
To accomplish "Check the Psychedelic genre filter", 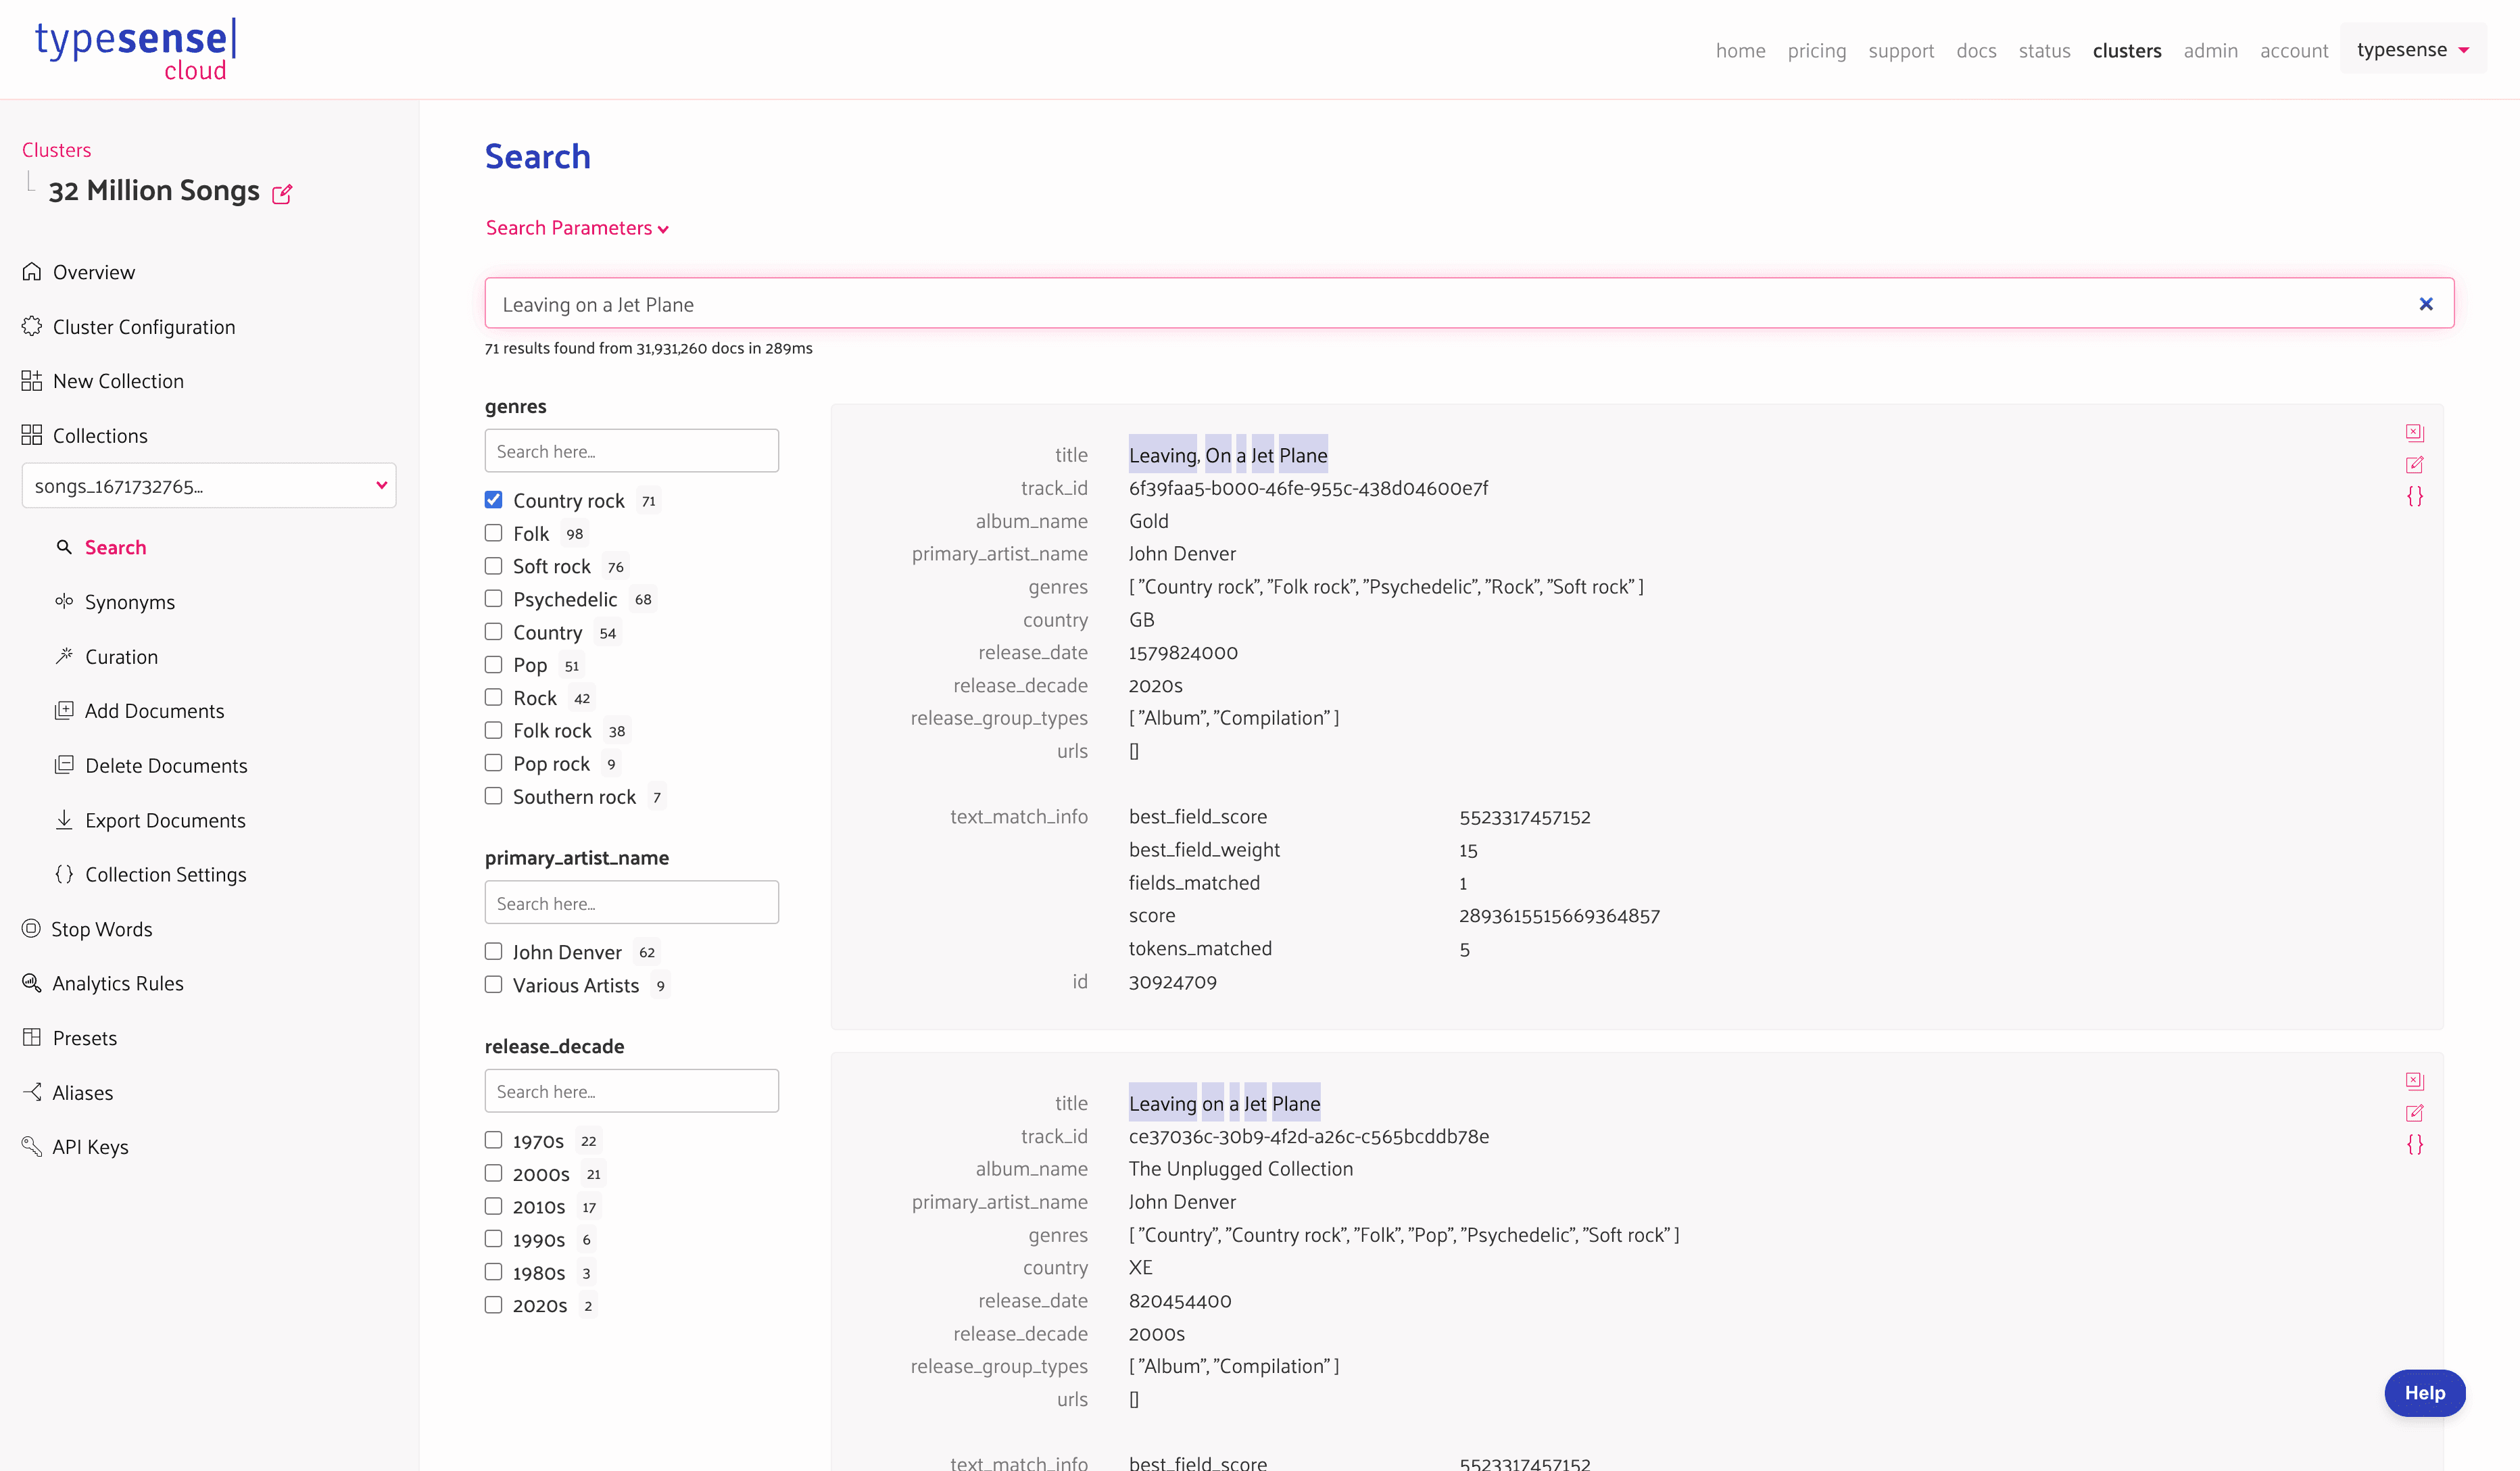I will coord(493,599).
